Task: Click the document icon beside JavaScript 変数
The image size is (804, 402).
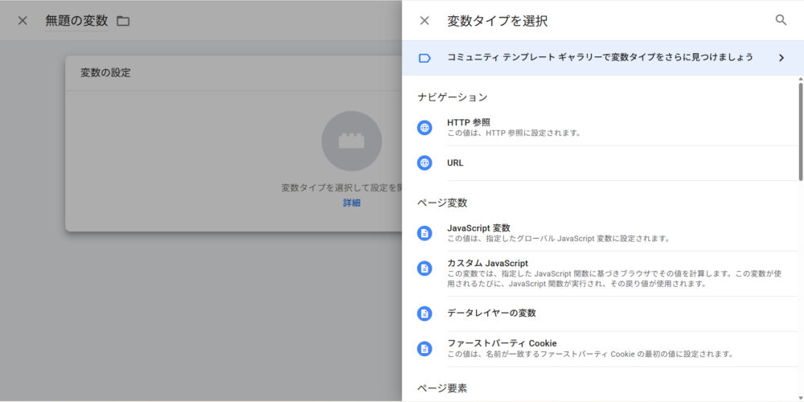Action: 425,233
